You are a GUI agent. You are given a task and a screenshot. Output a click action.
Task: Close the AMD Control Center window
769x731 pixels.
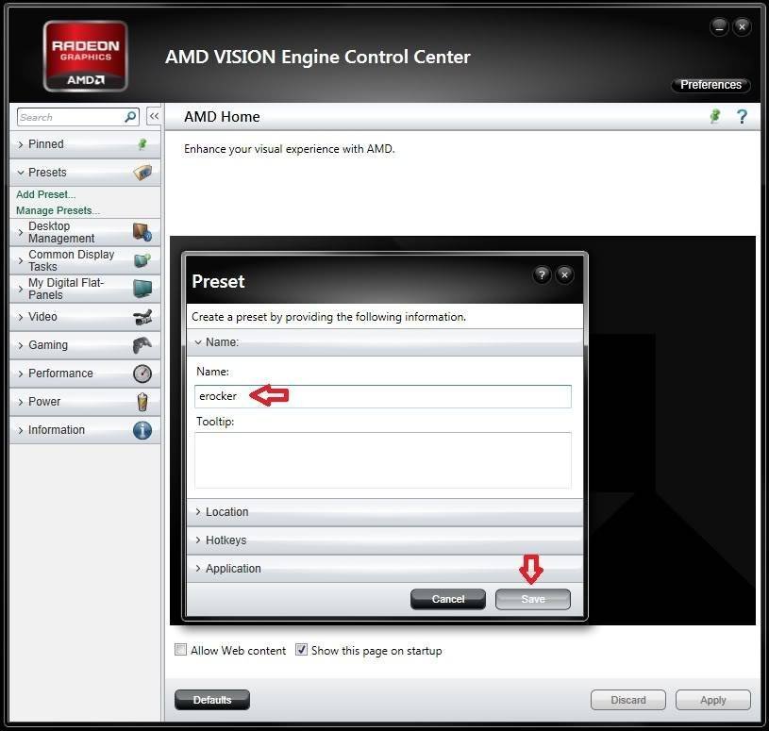742,27
